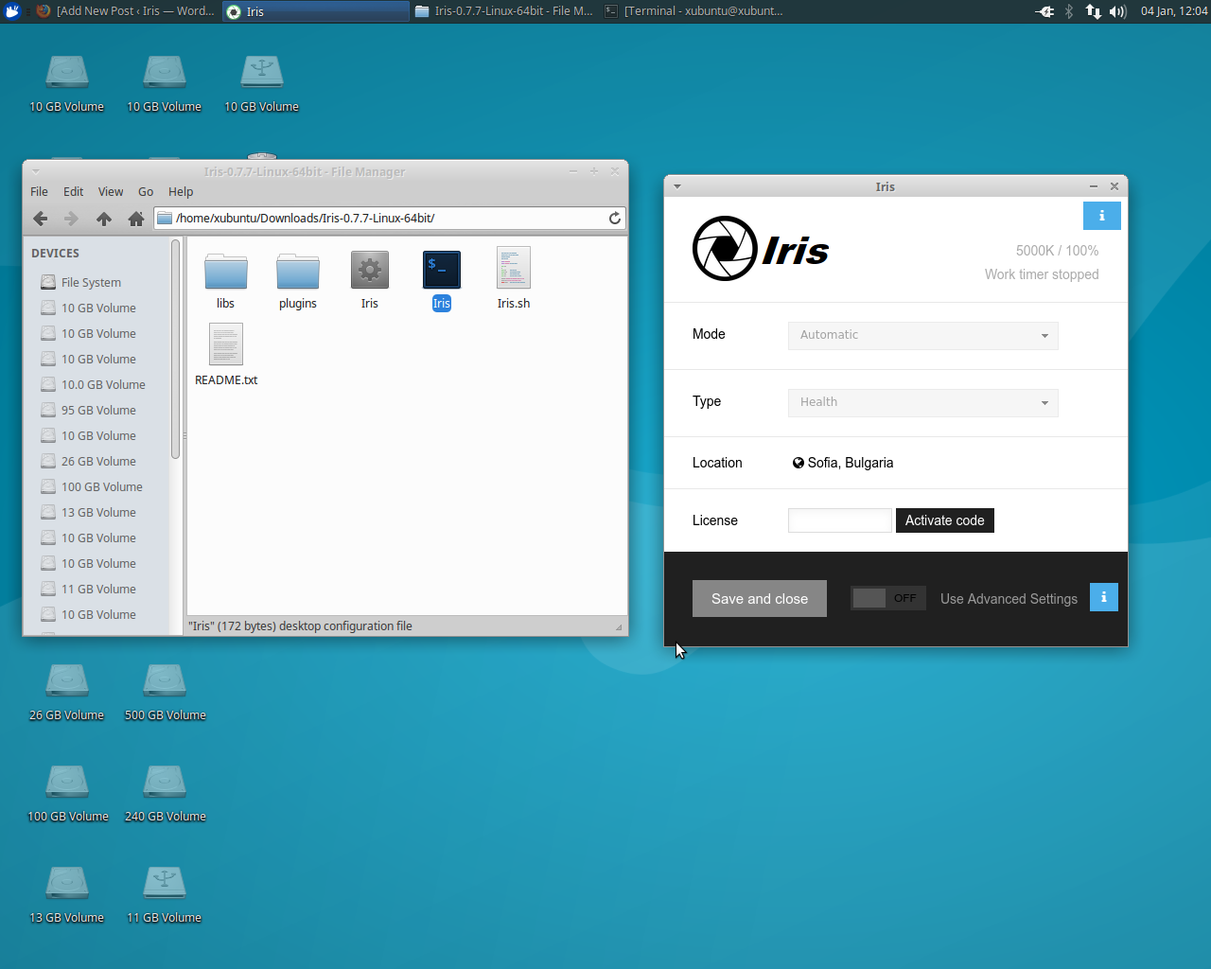Select 95 GB Volume in the sidebar
Viewport: 1211px width, 969px height.
point(98,410)
